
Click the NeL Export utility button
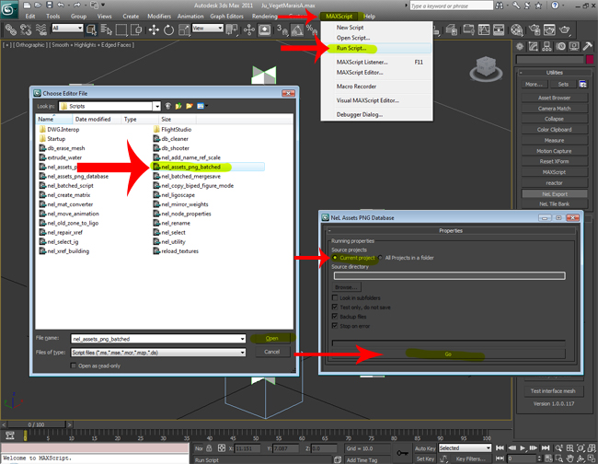555,194
